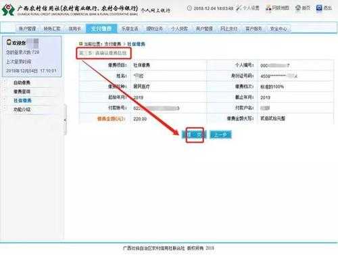Switch to the 转账汇款 tab
338x255 pixels.
click(52, 28)
